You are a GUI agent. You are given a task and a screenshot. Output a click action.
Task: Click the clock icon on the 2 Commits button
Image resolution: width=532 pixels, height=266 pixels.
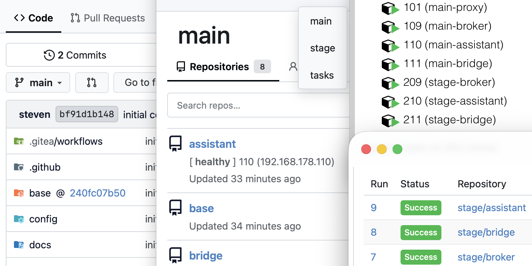click(x=50, y=55)
